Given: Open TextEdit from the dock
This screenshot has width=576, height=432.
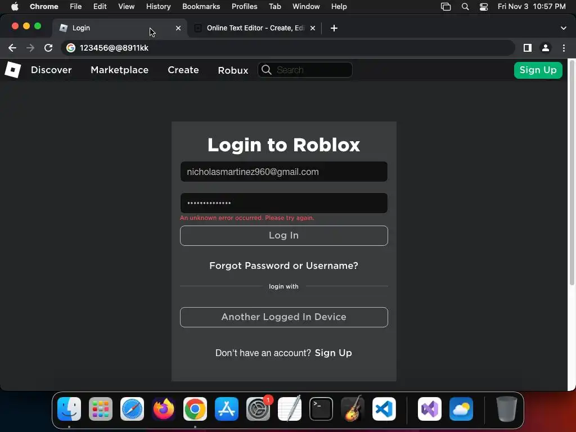Looking at the screenshot, I should click(290, 409).
